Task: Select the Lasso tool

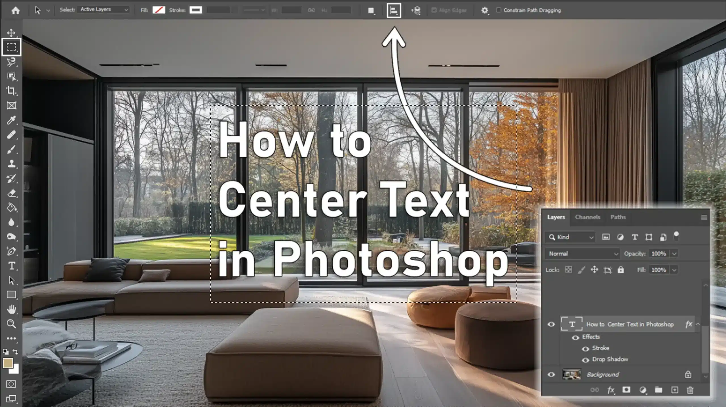Action: tap(11, 62)
